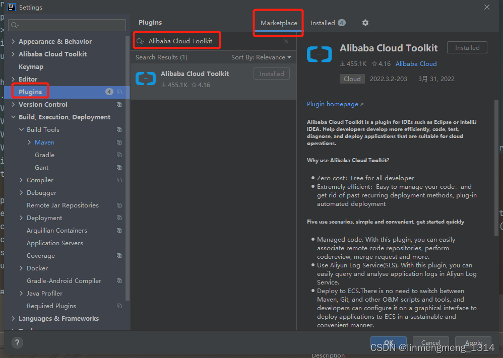
Task: Click the project-level icon beside Deployment
Action: [x=119, y=218]
